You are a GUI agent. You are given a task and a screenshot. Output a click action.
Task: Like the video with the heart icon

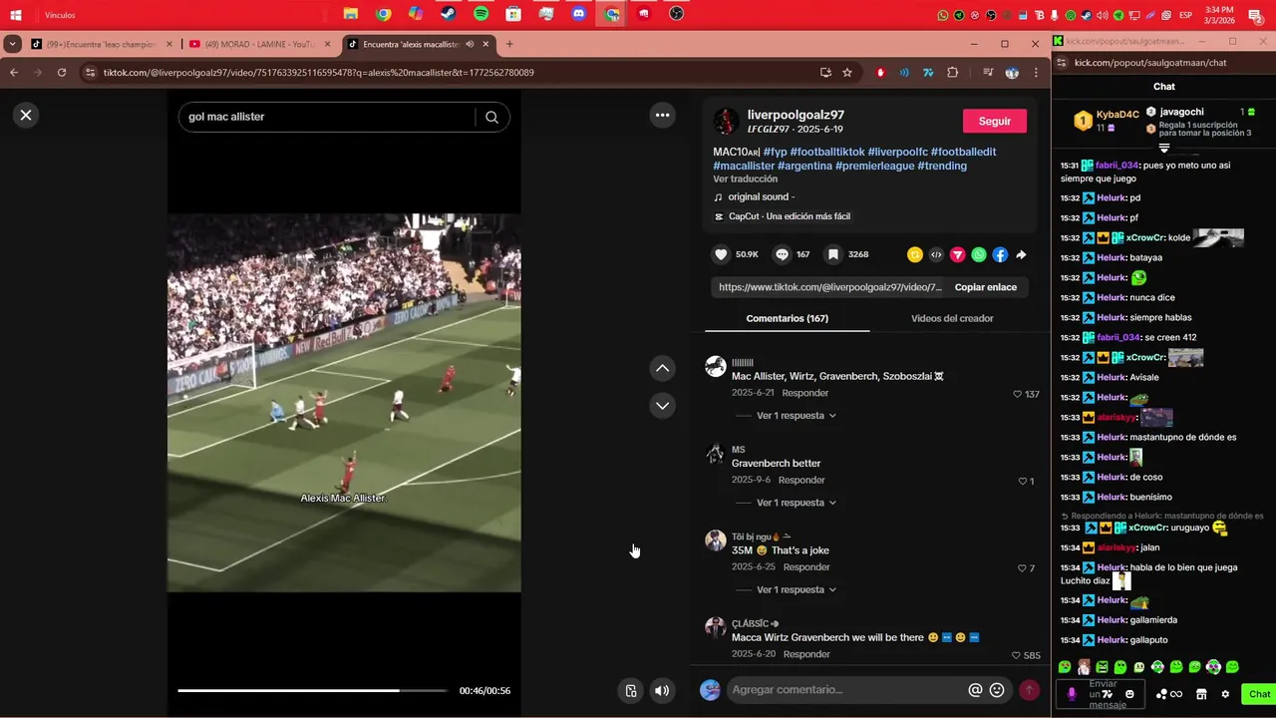click(721, 254)
